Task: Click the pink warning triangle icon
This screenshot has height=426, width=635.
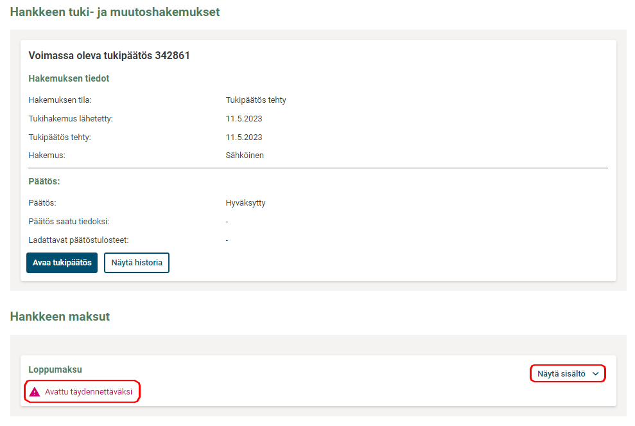Action: click(x=35, y=392)
